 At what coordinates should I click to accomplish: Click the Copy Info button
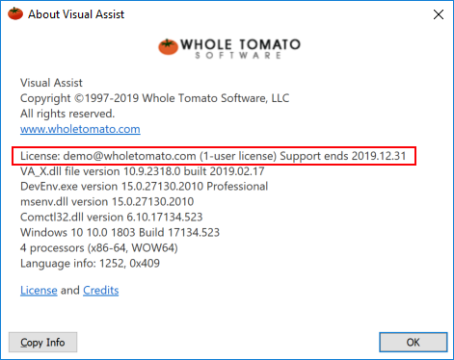[x=42, y=343]
